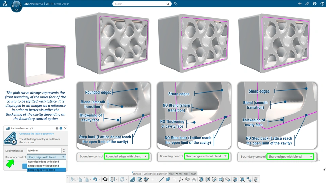Switch to the AR-VR tab
The height and width of the screenshot is (183, 326).
[179, 174]
